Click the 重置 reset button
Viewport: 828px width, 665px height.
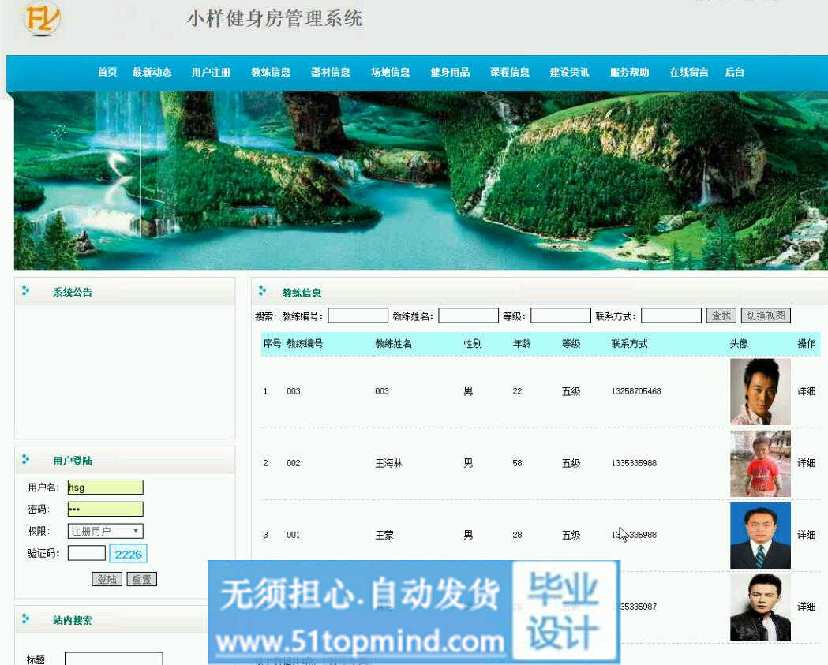142,579
